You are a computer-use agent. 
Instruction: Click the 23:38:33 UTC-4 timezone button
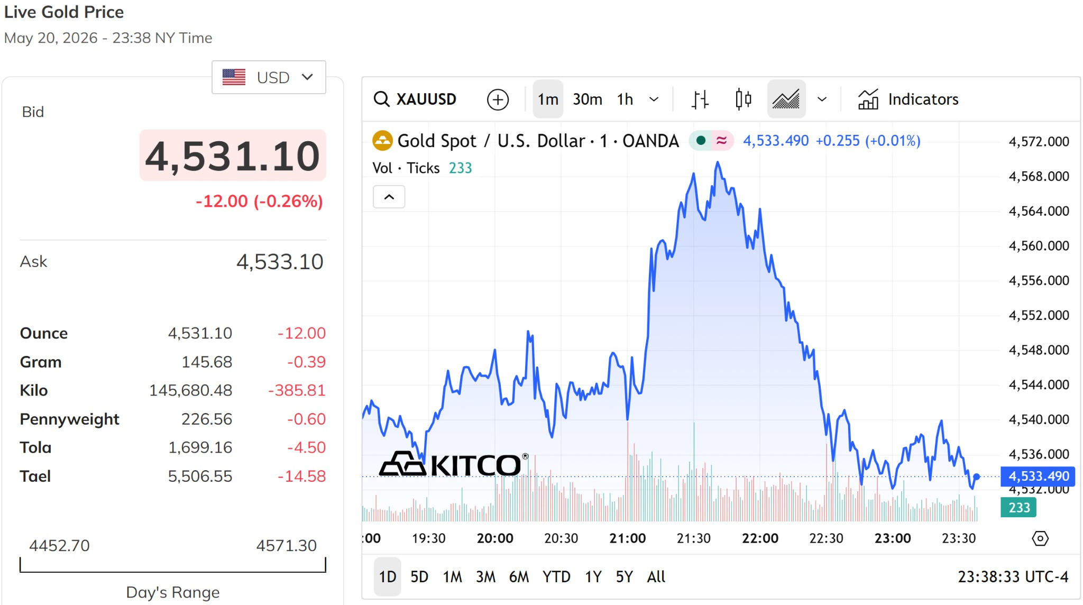1013,576
